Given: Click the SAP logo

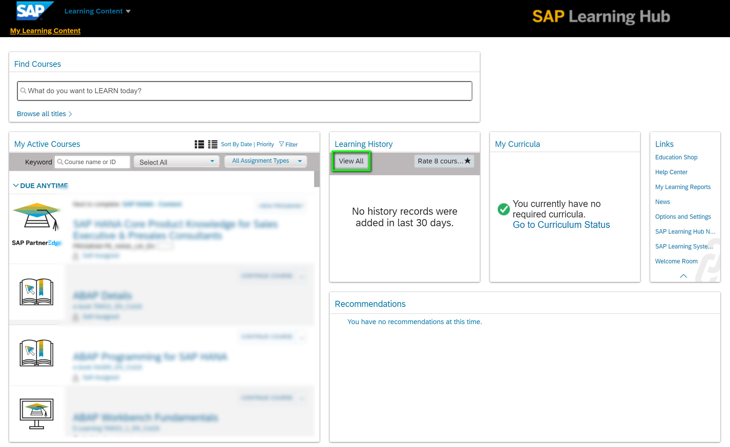Looking at the screenshot, I should point(35,11).
